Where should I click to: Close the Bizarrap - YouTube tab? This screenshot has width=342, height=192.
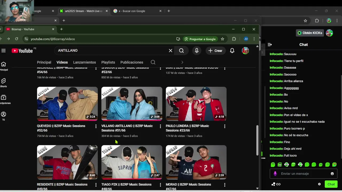[53, 29]
